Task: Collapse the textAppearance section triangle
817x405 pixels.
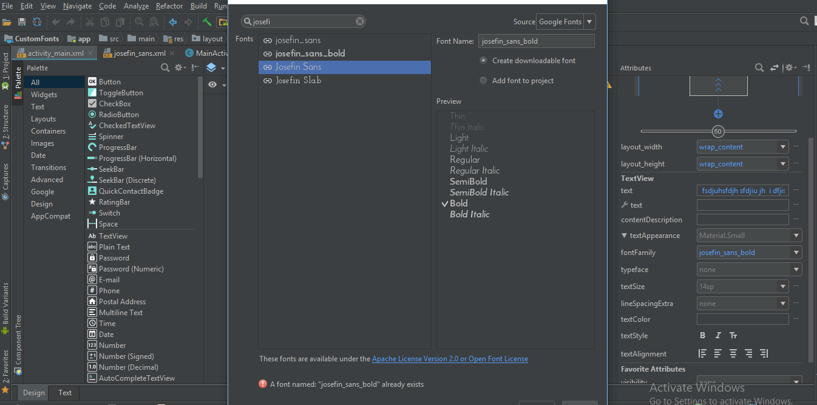Action: (x=624, y=236)
